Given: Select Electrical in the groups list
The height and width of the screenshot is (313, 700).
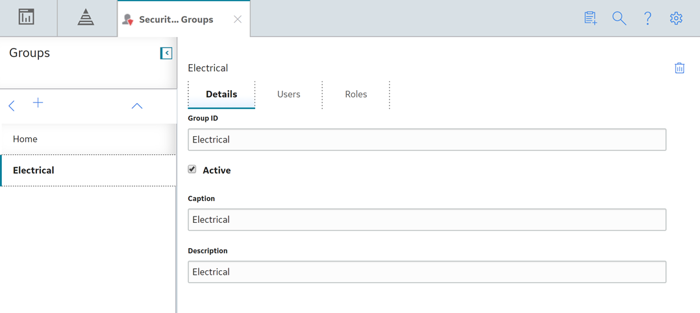Looking at the screenshot, I should 88,170.
